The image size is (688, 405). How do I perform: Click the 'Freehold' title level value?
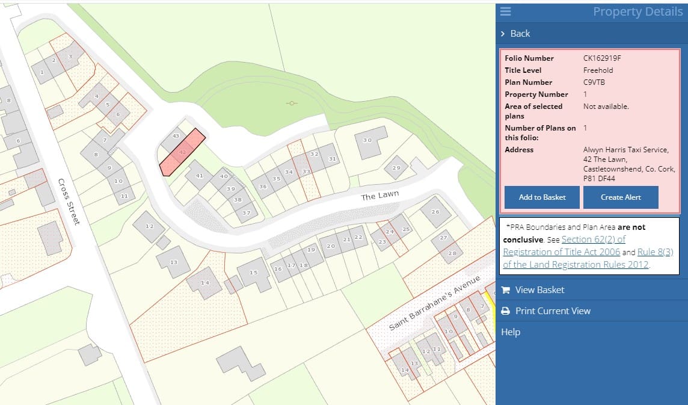click(598, 70)
